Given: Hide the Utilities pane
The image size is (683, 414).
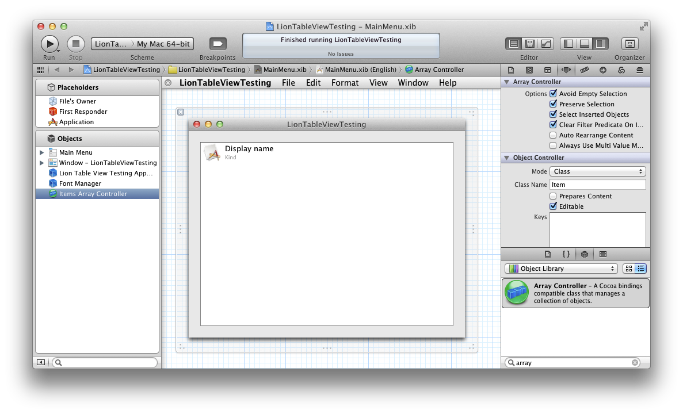Looking at the screenshot, I should pos(600,44).
